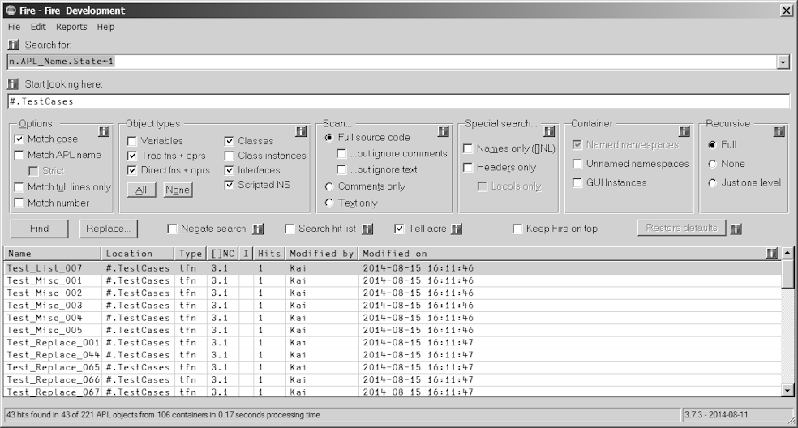Click the Scan group info icon
The width and height of the screenshot is (798, 428).
tap(444, 132)
